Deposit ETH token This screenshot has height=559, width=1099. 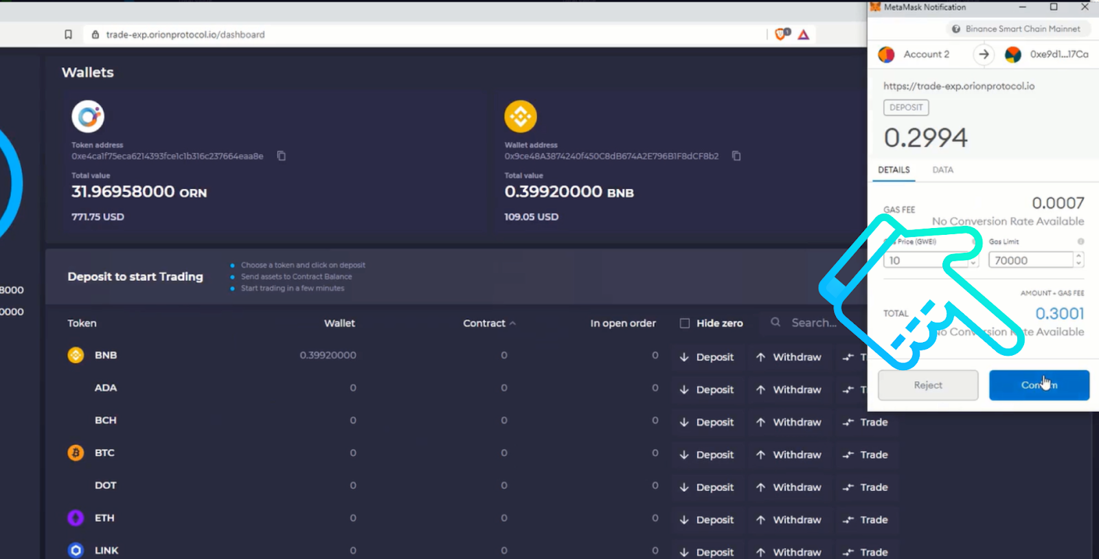click(x=707, y=520)
